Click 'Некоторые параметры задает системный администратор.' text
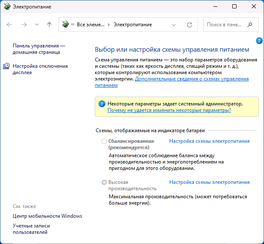Image resolution: width=264 pixels, height=244 pixels. point(175,104)
